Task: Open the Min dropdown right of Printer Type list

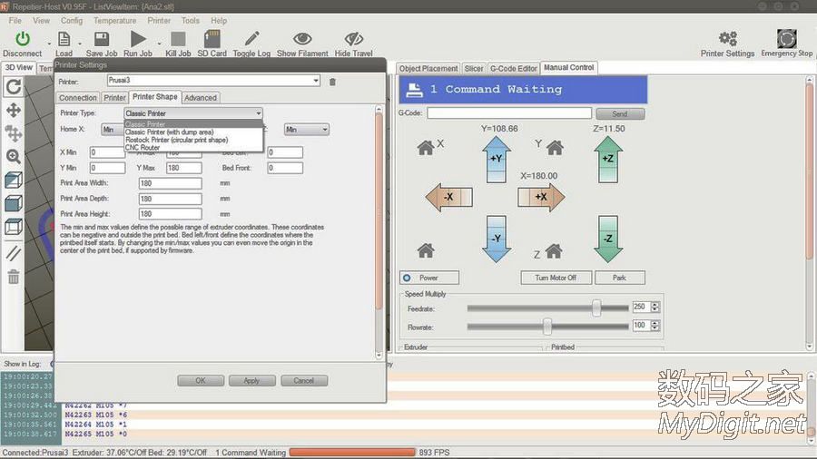Action: [307, 130]
